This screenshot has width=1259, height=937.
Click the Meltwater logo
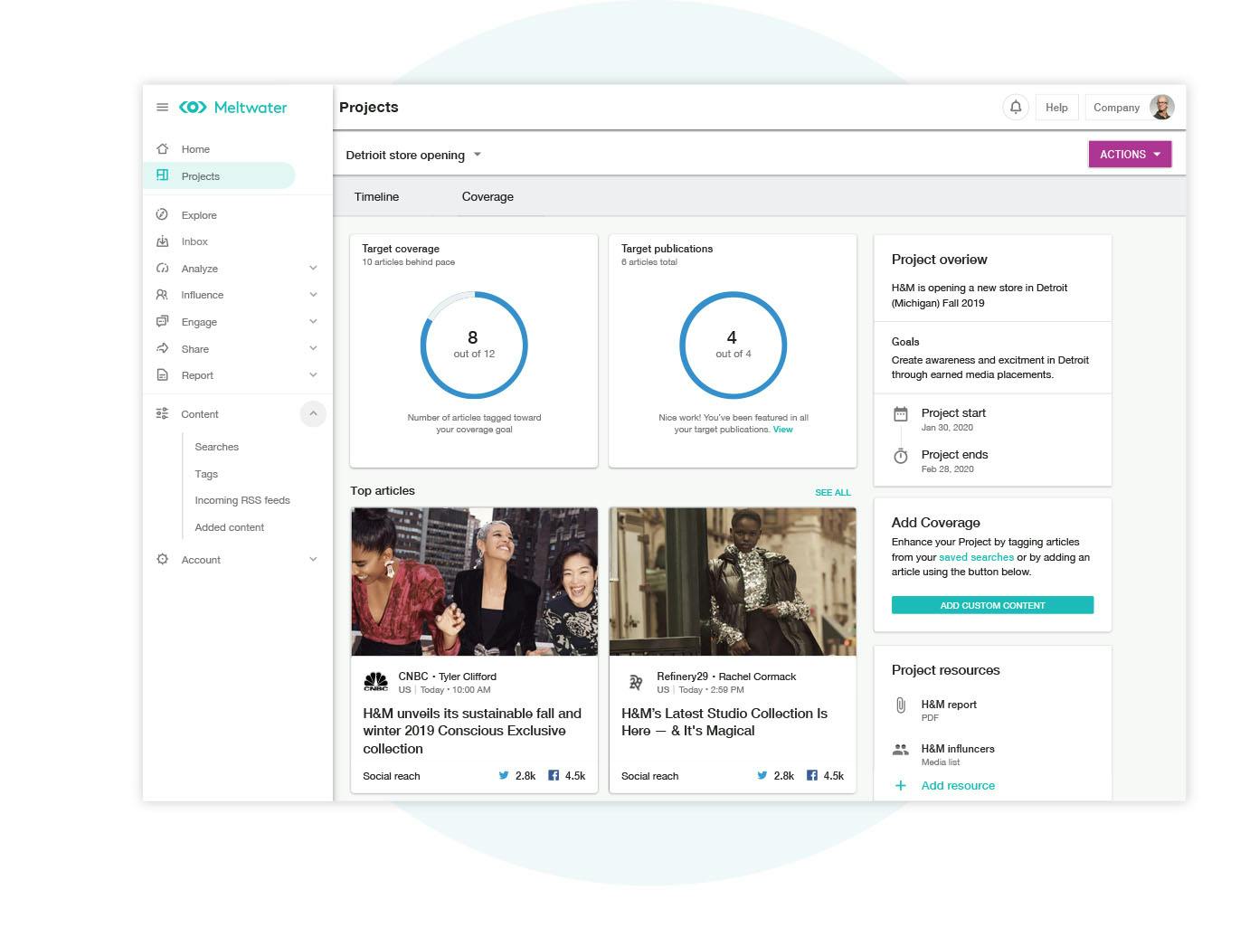point(233,107)
